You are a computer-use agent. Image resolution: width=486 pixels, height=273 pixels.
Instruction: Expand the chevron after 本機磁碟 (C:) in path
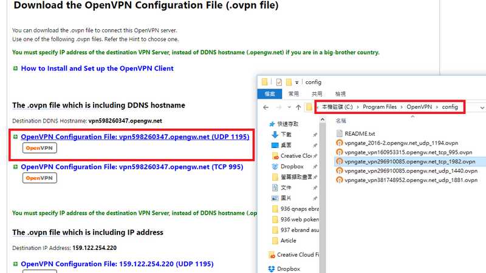pos(358,107)
